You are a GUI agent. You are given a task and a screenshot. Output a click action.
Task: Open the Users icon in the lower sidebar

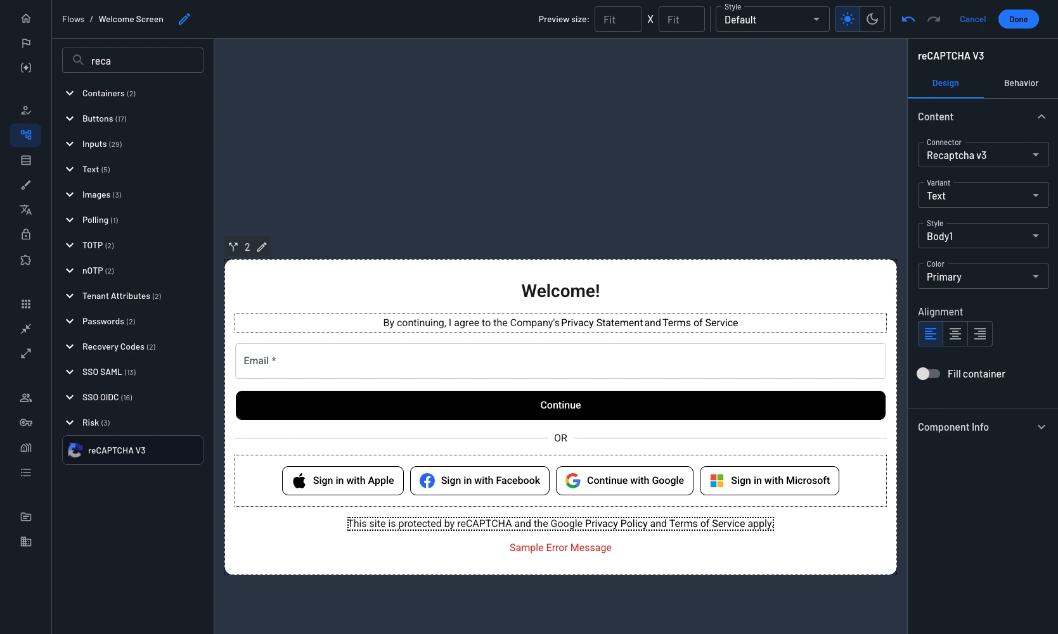coord(25,397)
